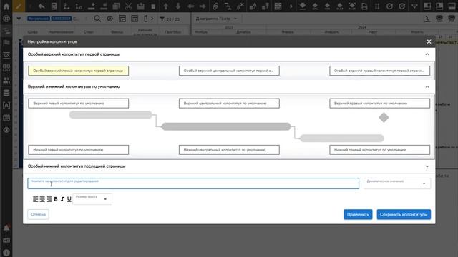Click the link tasks chain icon
The width and height of the screenshot is (458, 257).
coord(215,6)
